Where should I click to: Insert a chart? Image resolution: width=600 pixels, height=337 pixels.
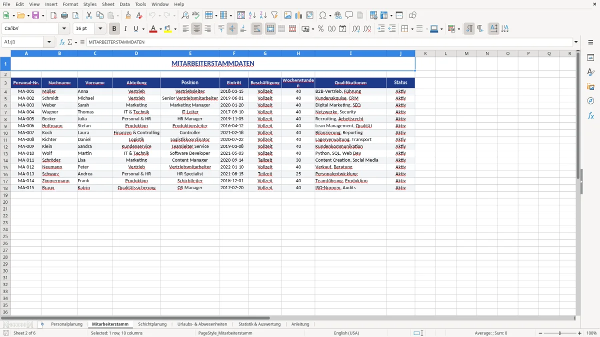click(299, 15)
